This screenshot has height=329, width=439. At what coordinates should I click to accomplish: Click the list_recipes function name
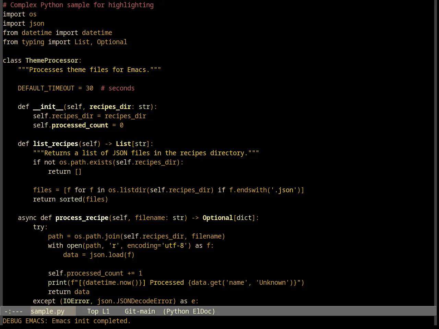click(x=56, y=144)
